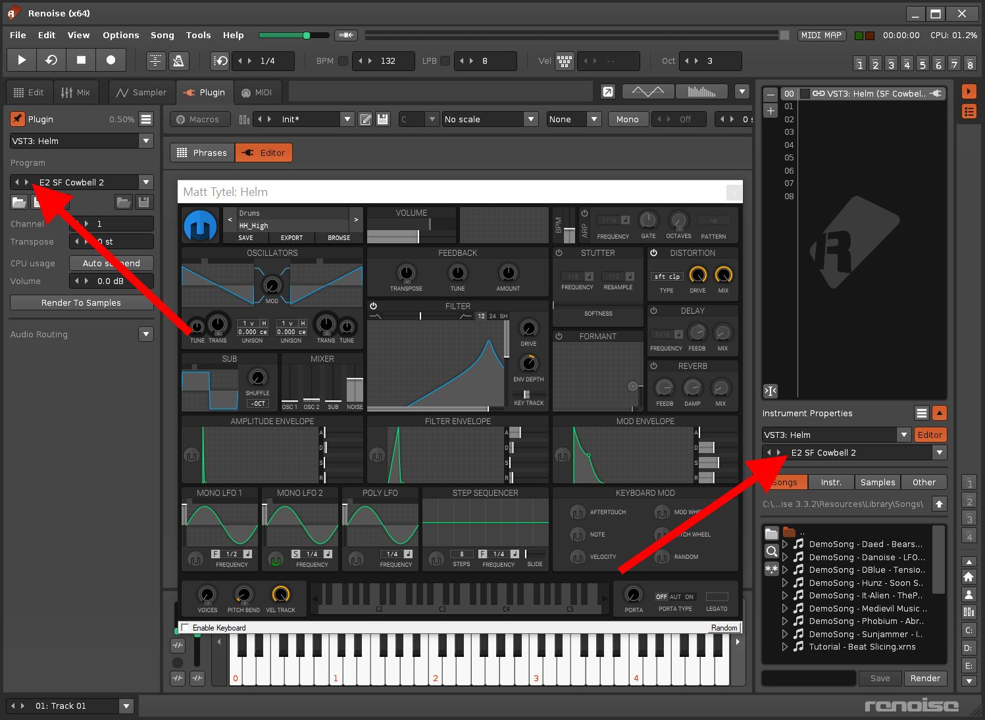985x720 pixels.
Task: Expand the DemoSong - Daed entry
Action: click(x=785, y=544)
